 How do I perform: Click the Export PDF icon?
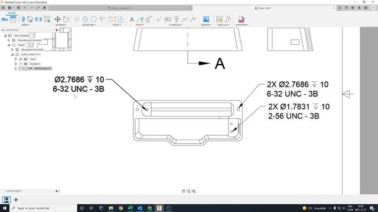(x=242, y=19)
